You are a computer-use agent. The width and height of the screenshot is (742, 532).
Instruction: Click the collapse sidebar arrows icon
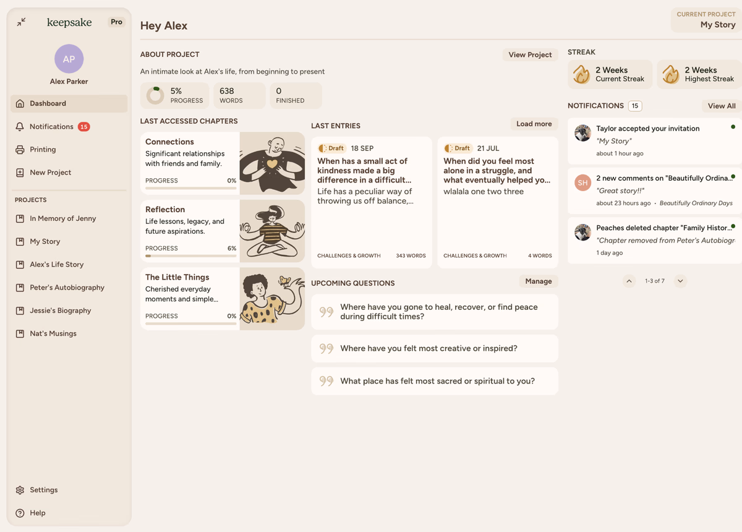[21, 22]
